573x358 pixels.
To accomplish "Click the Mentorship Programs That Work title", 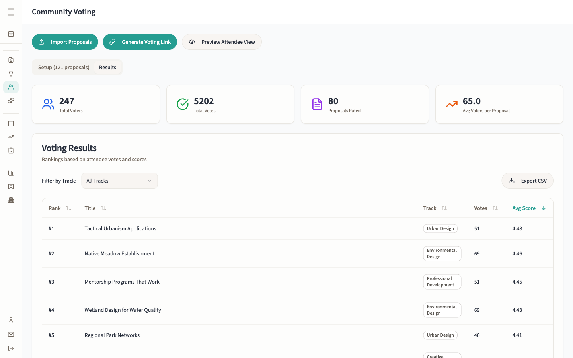I will 122,282.
